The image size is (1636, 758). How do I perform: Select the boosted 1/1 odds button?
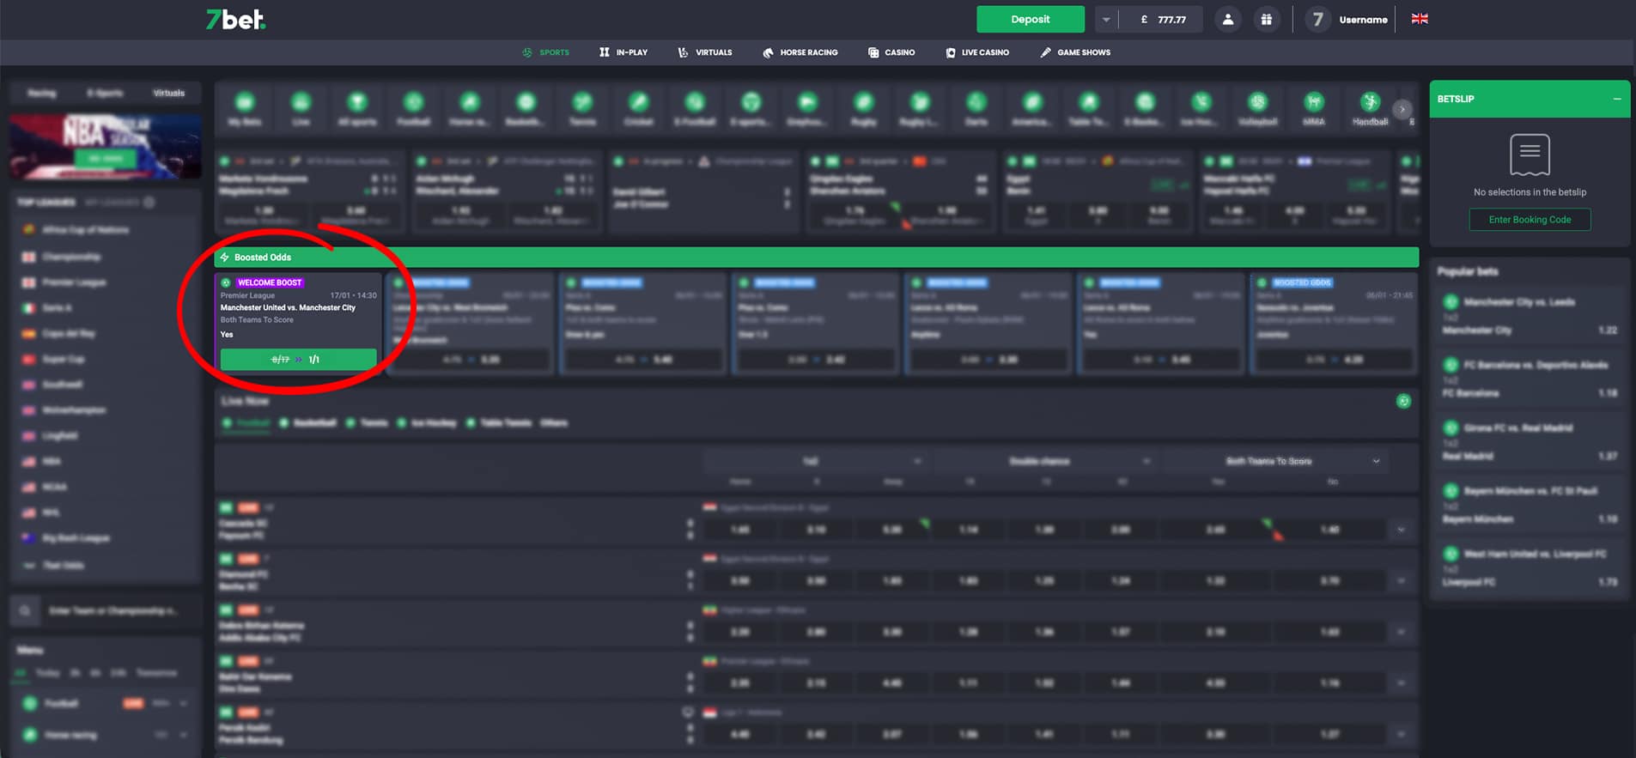(298, 360)
